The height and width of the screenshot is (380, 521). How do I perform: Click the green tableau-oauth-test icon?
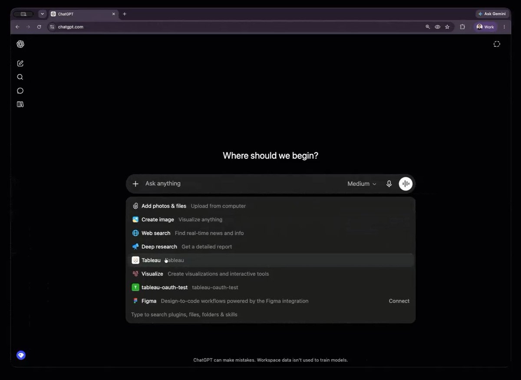pos(135,287)
